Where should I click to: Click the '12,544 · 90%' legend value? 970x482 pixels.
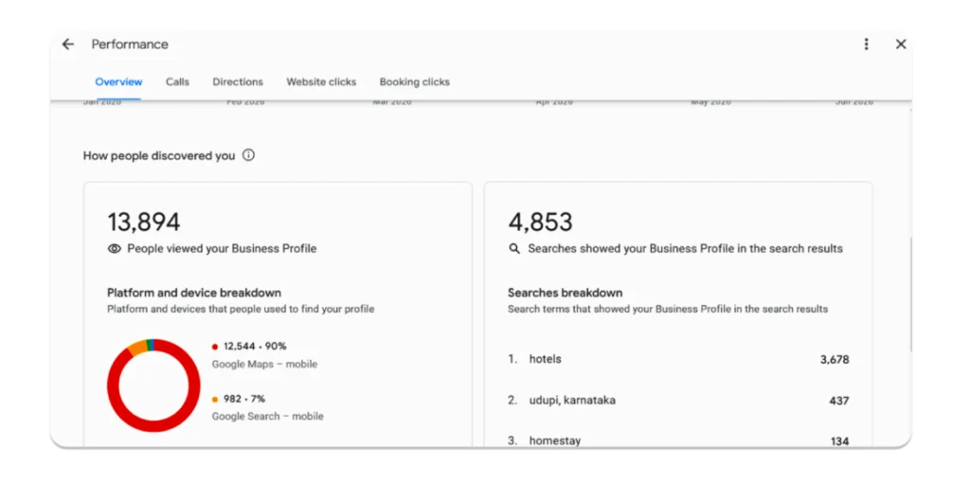tap(255, 347)
